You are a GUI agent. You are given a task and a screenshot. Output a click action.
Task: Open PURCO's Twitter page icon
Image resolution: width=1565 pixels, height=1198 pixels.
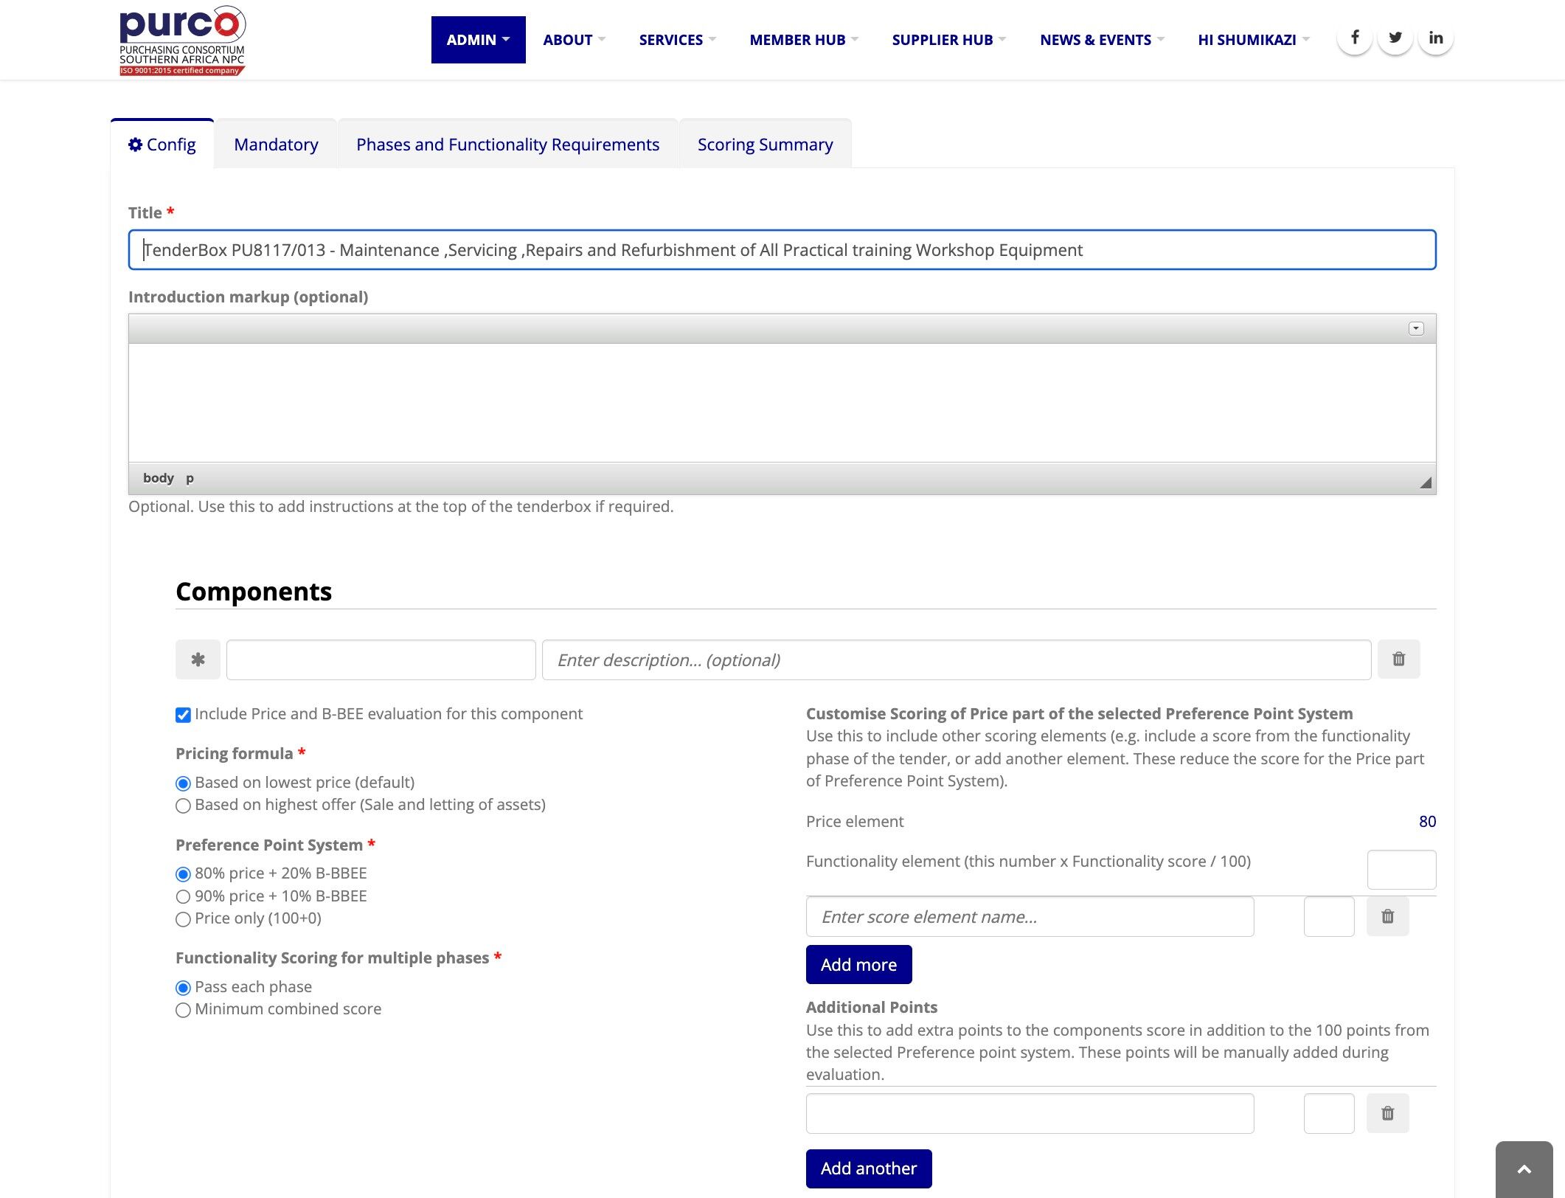[x=1395, y=38]
